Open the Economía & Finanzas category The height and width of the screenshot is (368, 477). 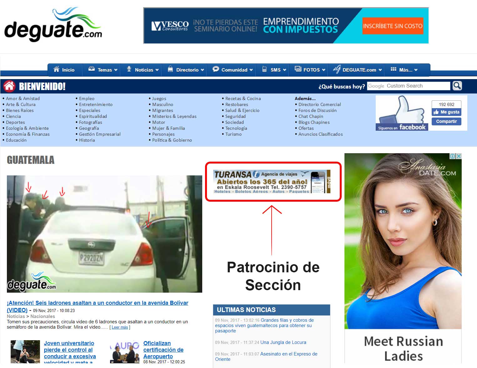pyautogui.click(x=28, y=134)
